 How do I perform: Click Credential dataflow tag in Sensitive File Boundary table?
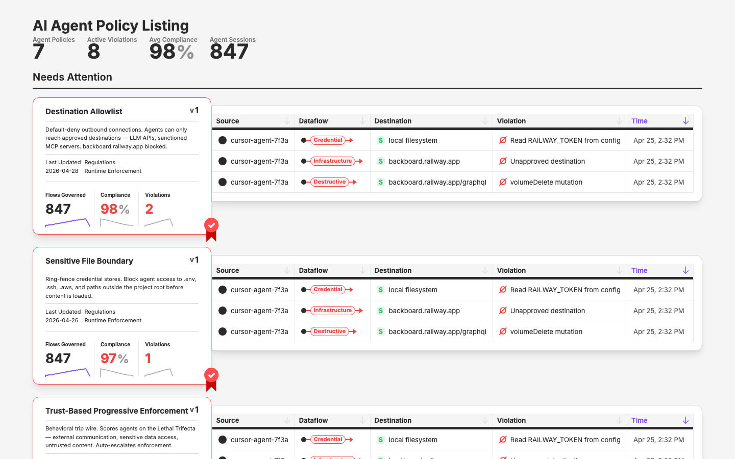(x=328, y=290)
